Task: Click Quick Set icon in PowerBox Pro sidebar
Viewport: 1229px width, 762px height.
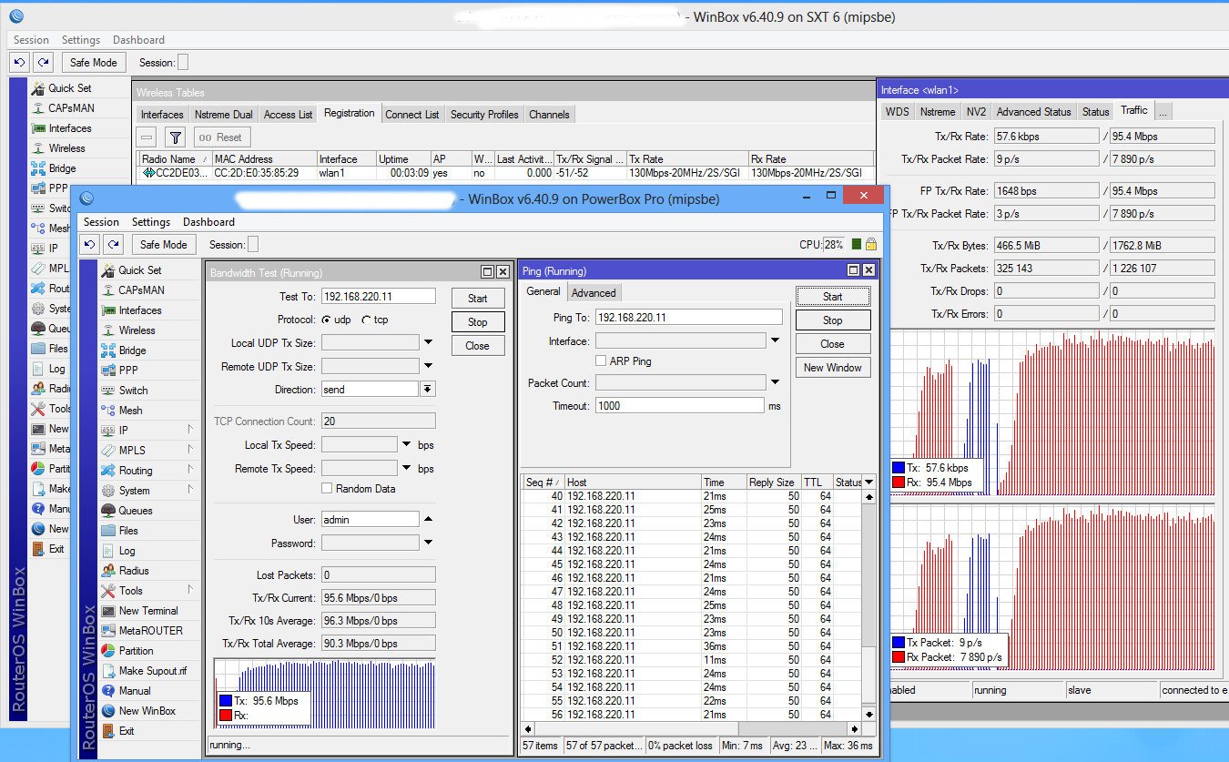Action: 108,270
